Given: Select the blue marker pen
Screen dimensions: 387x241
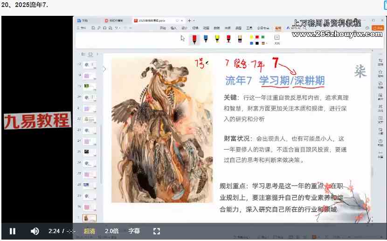Looking at the screenshot, I should 206,39.
